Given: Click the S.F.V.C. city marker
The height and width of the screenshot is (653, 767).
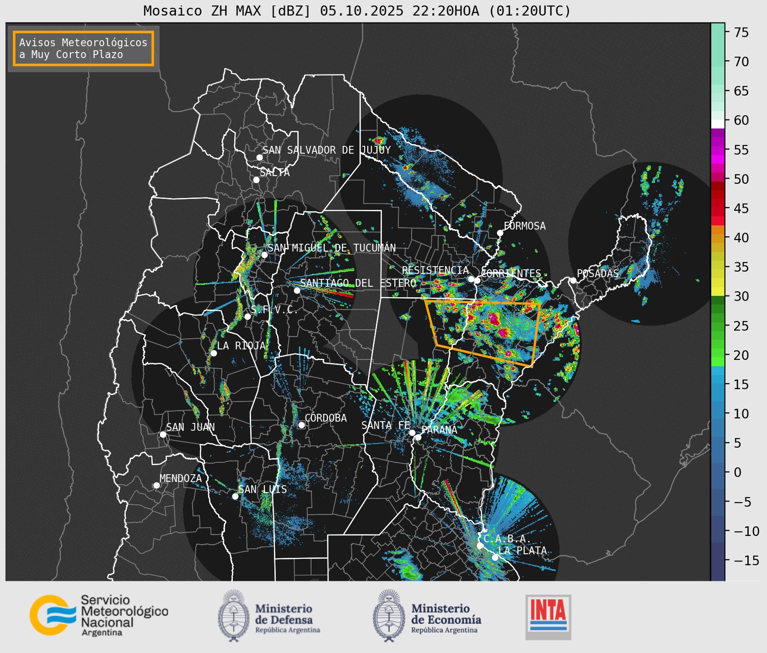Looking at the screenshot, I should click(247, 316).
